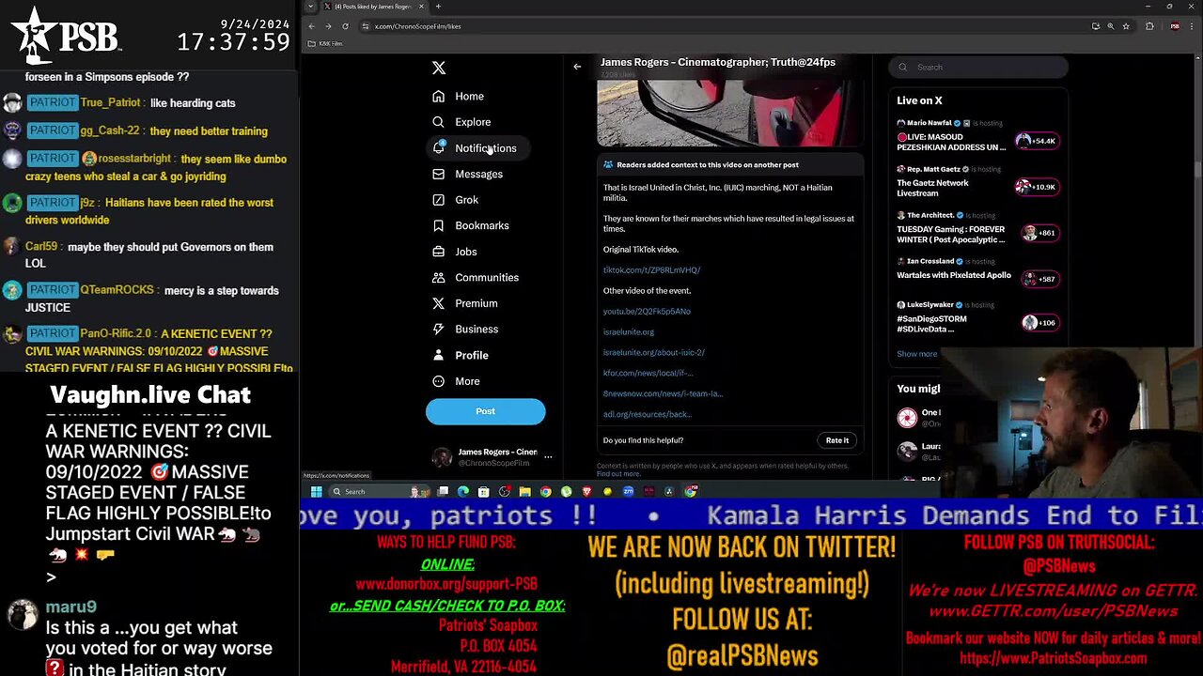Click the X search field

coord(978,67)
